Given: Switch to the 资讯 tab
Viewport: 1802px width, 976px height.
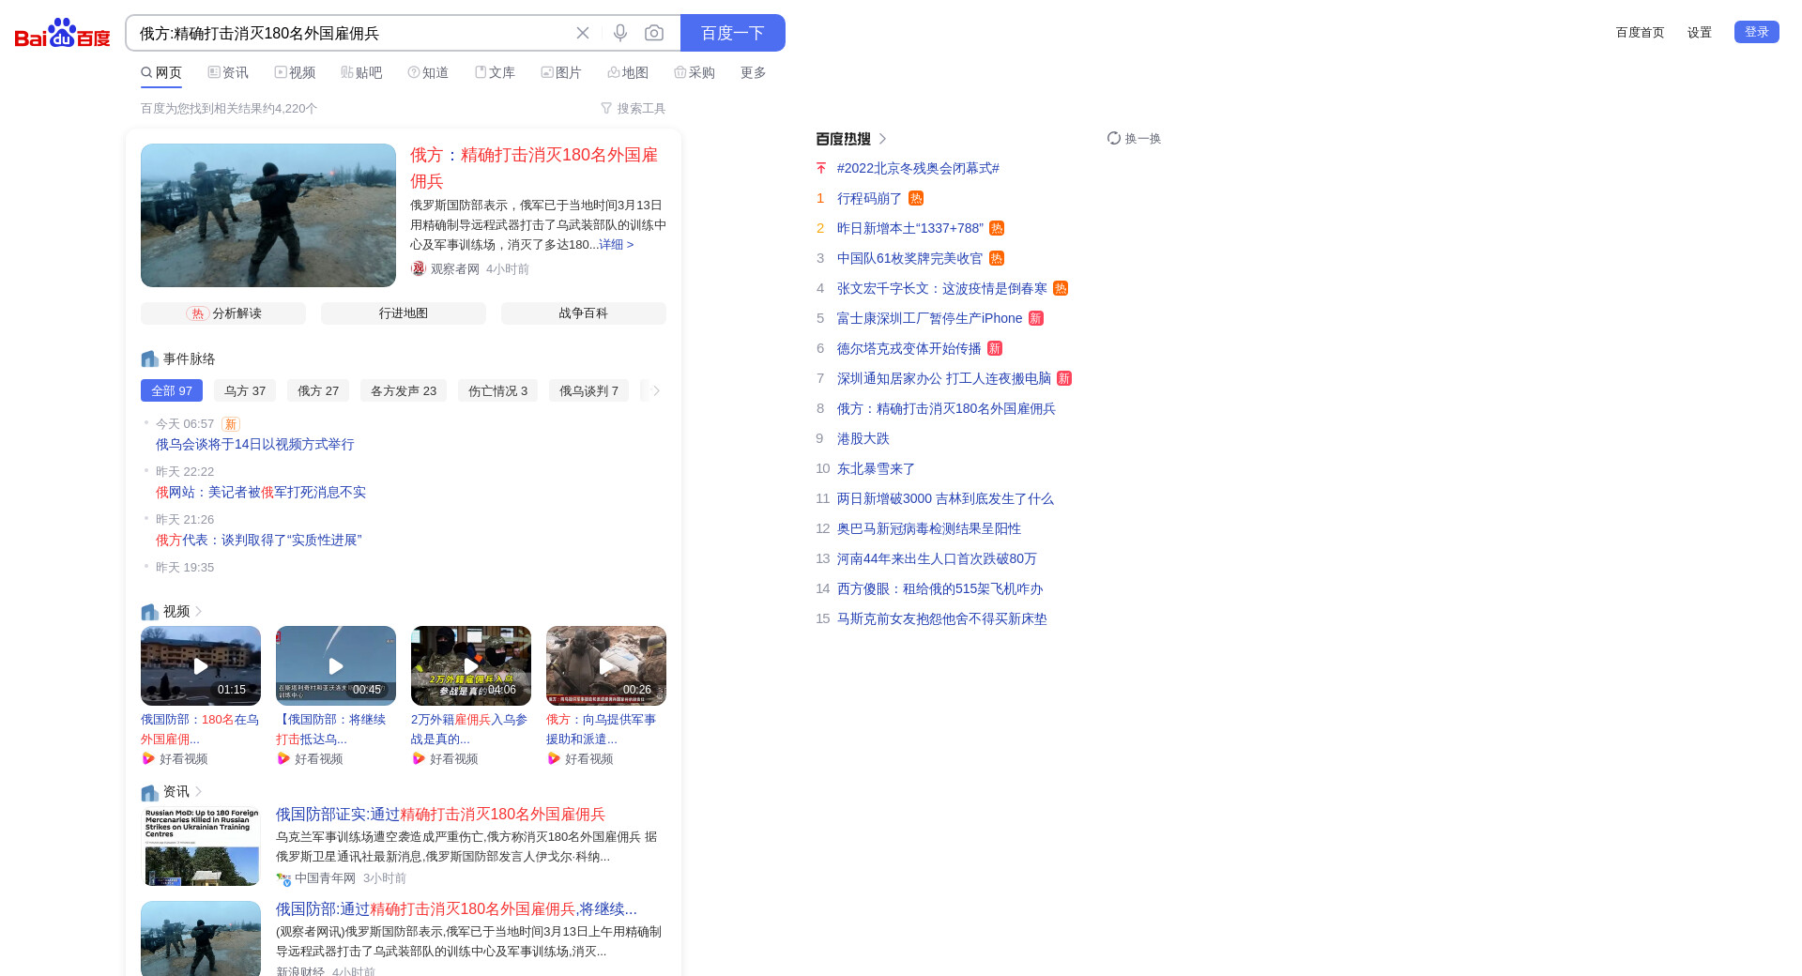Looking at the screenshot, I should click(228, 72).
